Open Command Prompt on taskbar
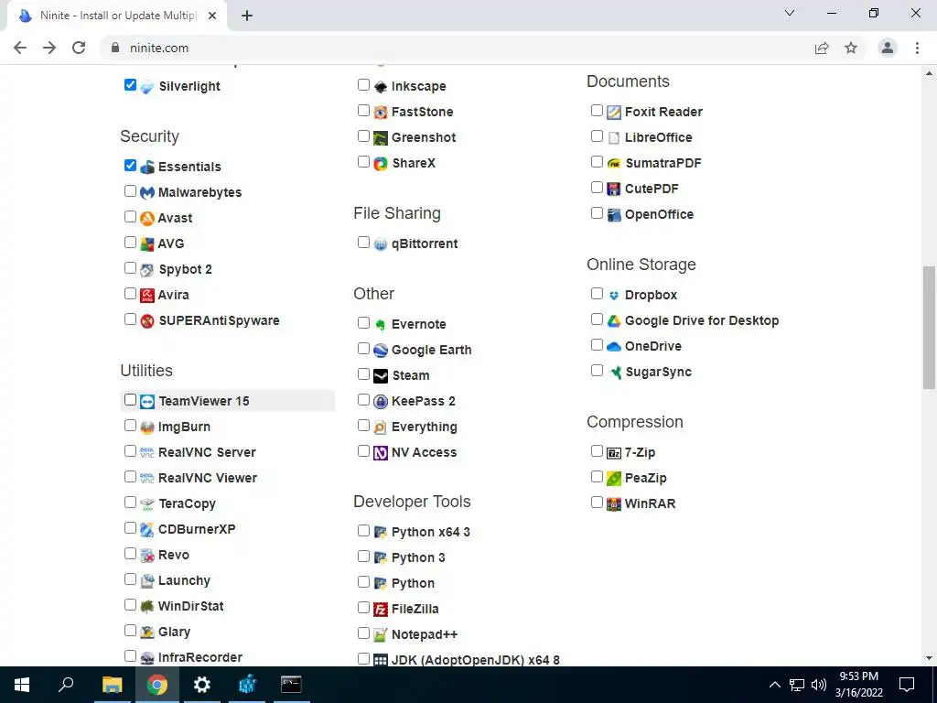Viewport: 937px width, 703px height. (291, 685)
